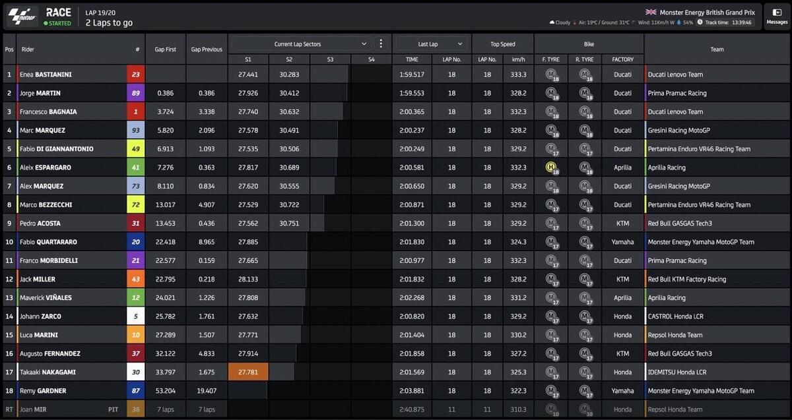Click Quartararo's Monster Energy Yamaha team name
792x420 pixels.
(700, 242)
